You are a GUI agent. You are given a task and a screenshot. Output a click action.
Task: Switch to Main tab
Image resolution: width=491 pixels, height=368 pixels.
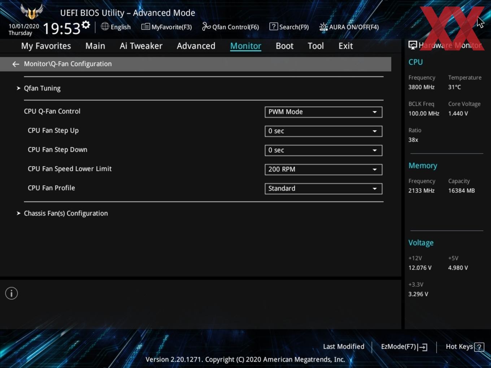(95, 46)
